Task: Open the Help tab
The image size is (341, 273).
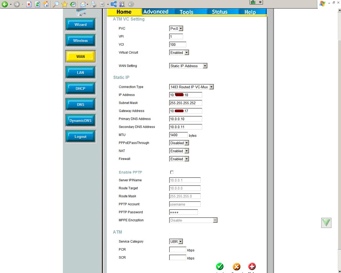Action: pos(250,12)
